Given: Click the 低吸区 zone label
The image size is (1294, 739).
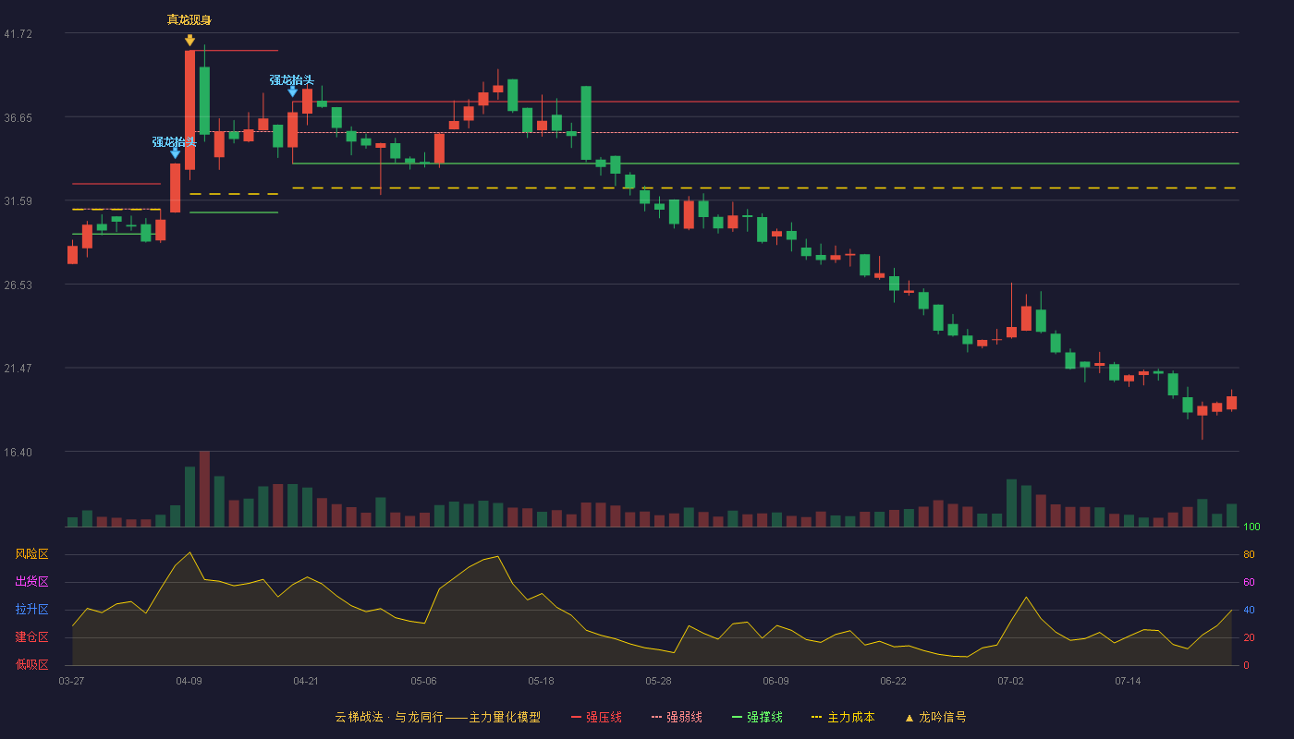Looking at the screenshot, I should [31, 664].
